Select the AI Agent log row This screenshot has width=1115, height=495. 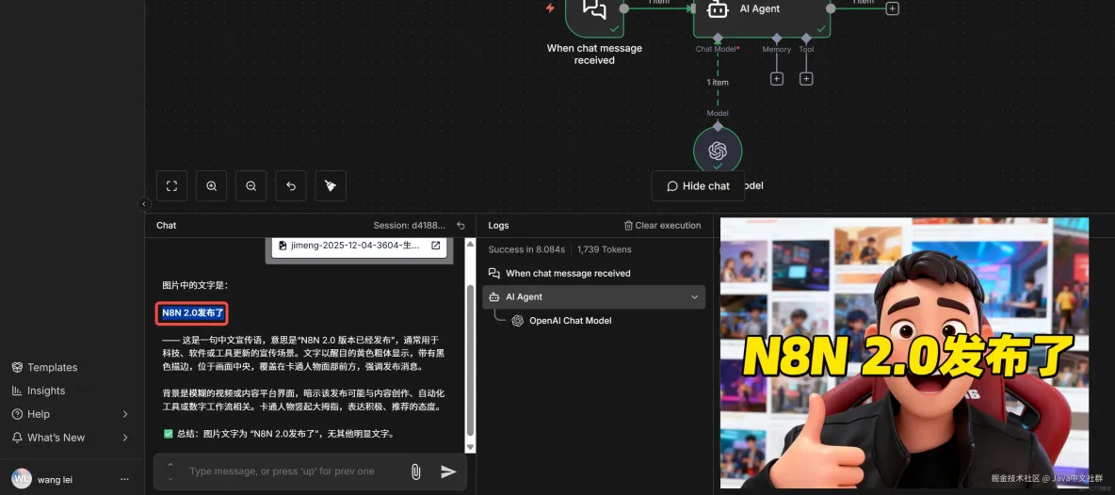pyautogui.click(x=594, y=296)
